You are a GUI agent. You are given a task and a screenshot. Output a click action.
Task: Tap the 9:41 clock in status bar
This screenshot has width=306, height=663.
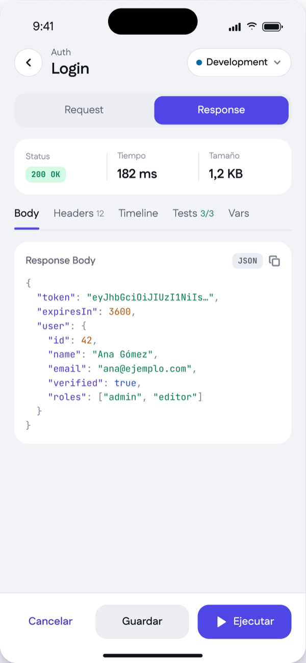(43, 27)
